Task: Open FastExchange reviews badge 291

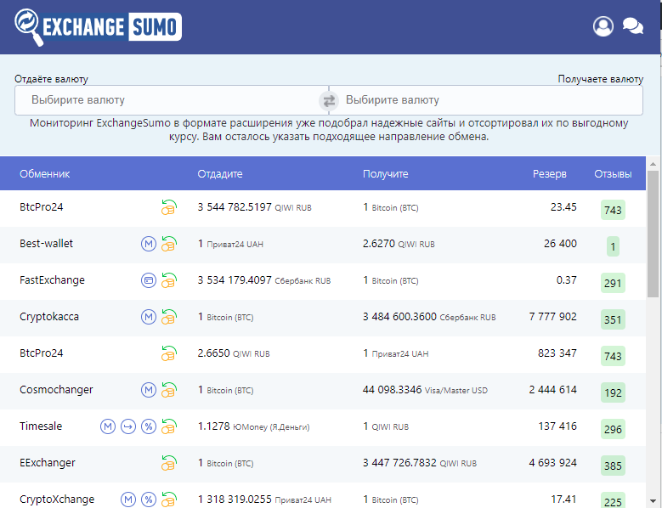Action: [613, 283]
